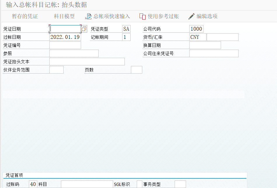Click the 货币/汇率 label
The width and height of the screenshot is (277, 188).
[x=153, y=37]
